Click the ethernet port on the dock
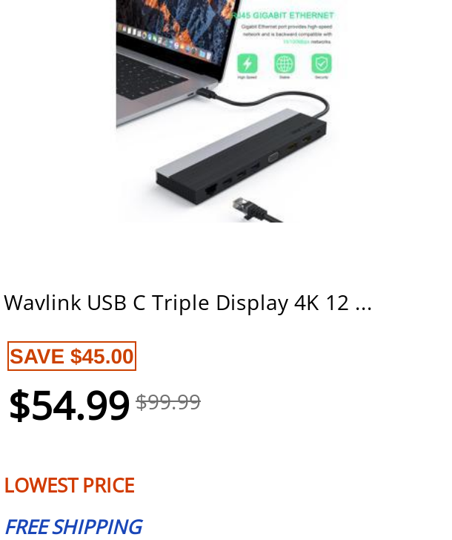The image size is (452, 540). click(x=210, y=188)
